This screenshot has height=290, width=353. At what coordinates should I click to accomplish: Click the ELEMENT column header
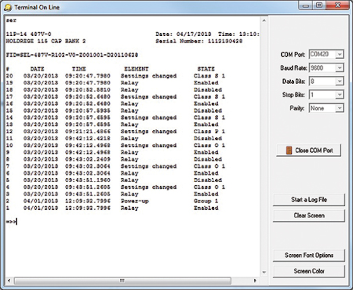[x=136, y=69]
